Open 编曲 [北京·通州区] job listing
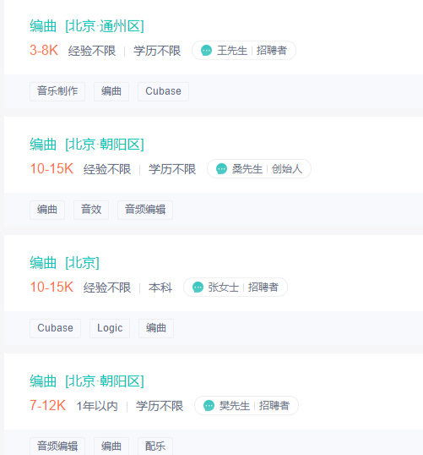This screenshot has height=455, width=423. (87, 26)
